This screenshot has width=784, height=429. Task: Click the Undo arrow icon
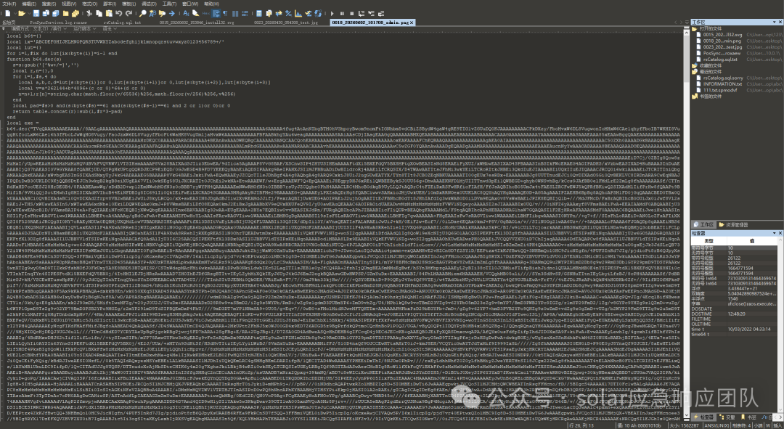118,14
